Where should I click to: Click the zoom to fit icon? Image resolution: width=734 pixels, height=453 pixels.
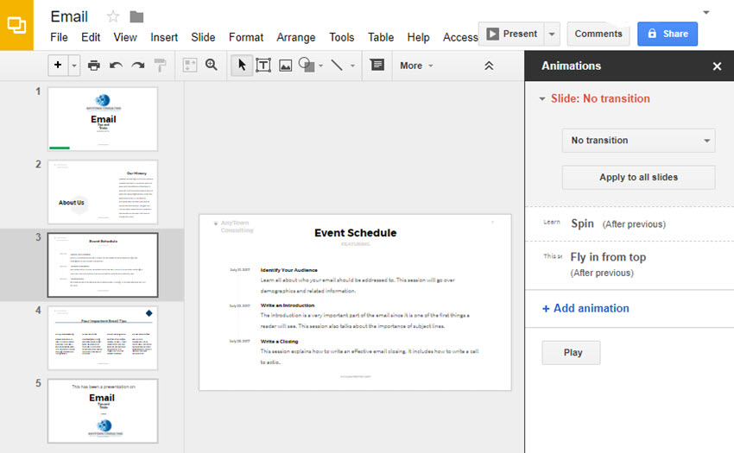point(190,66)
